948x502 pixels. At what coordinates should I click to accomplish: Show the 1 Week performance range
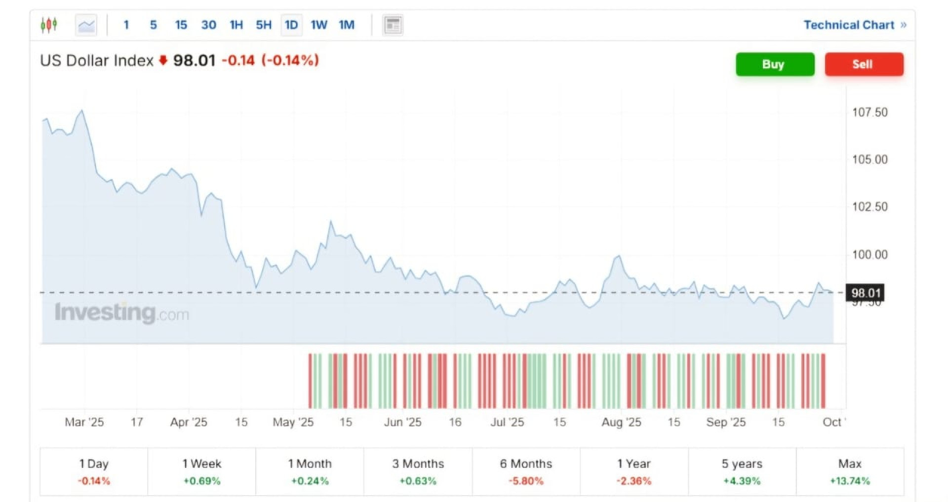tap(201, 471)
